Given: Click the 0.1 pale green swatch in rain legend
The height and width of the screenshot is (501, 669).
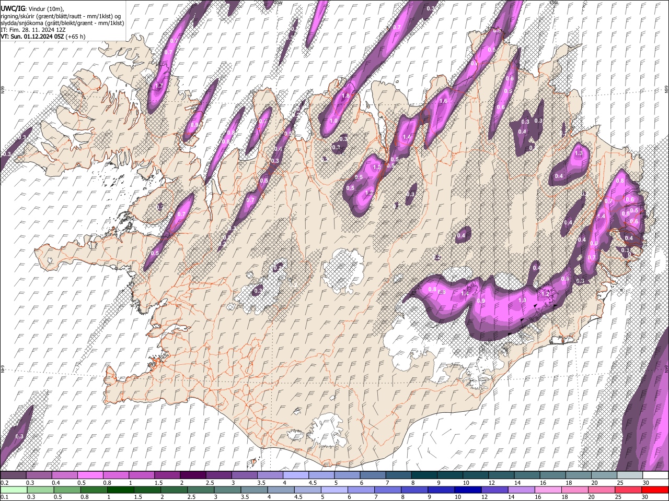Looking at the screenshot, I should tap(14, 490).
